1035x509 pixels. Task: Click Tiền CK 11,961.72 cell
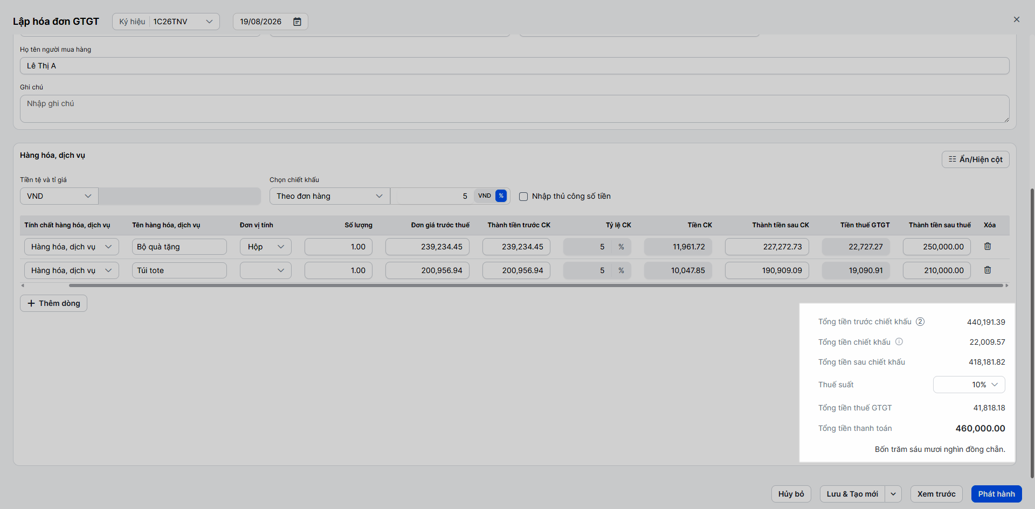(x=678, y=247)
